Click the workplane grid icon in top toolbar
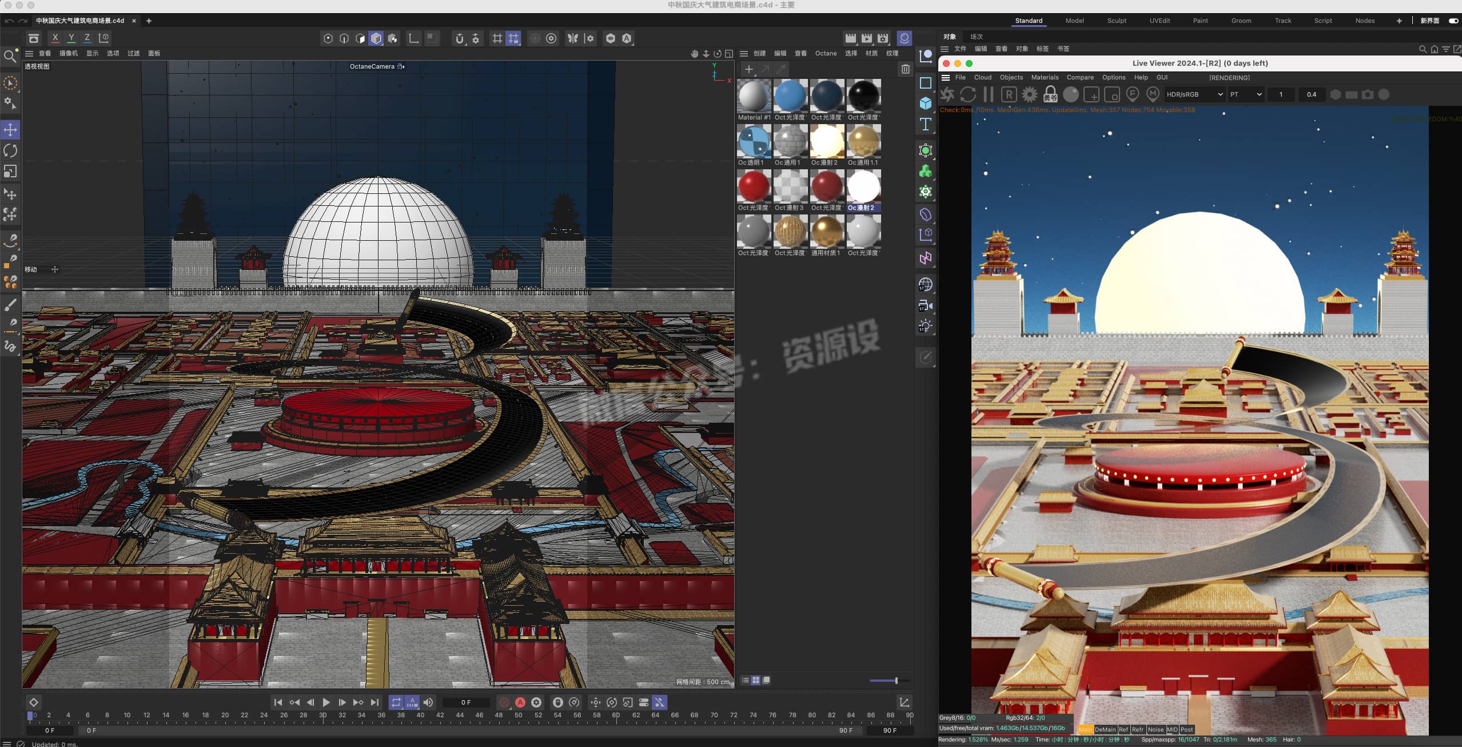The image size is (1462, 747). click(497, 38)
